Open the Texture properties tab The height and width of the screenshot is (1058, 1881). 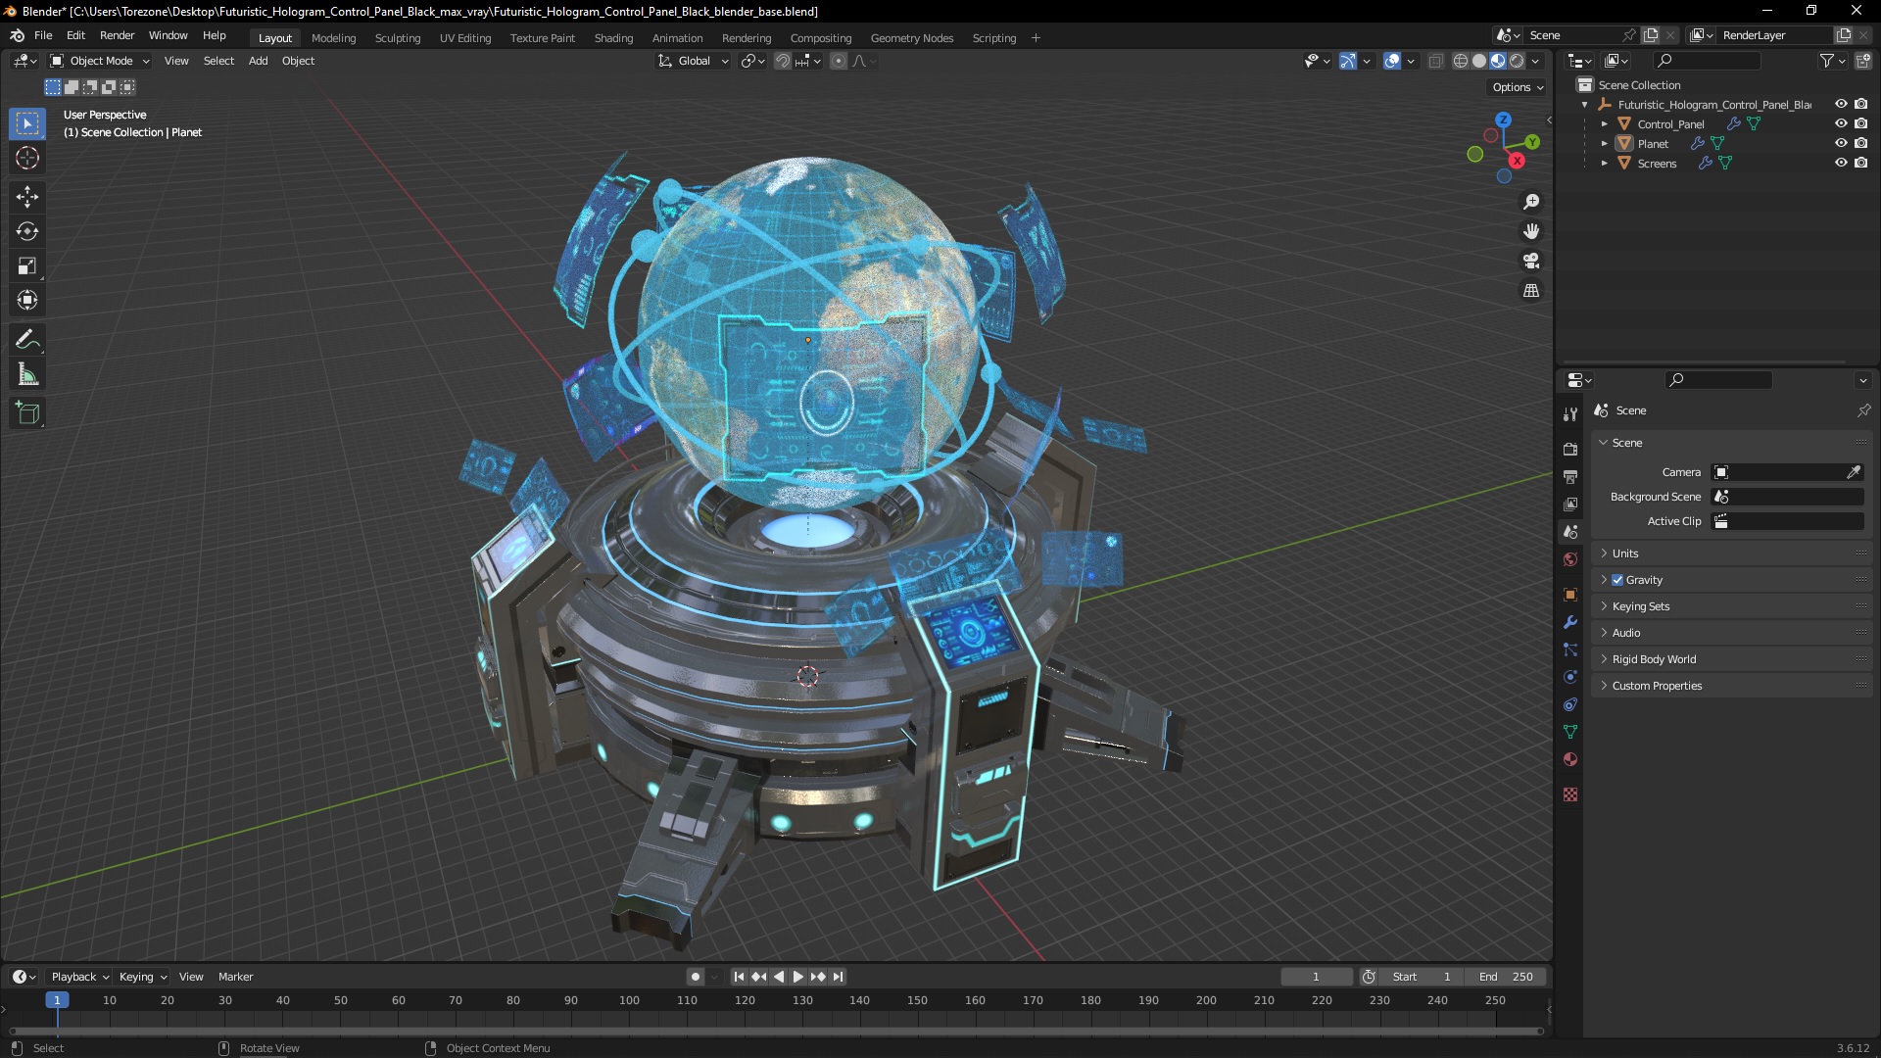coord(1570,794)
